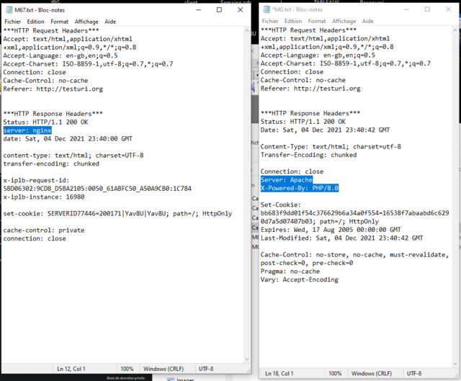Click highlighted 'server: nginx' line
Image resolution: width=461 pixels, height=381 pixels.
(27, 130)
